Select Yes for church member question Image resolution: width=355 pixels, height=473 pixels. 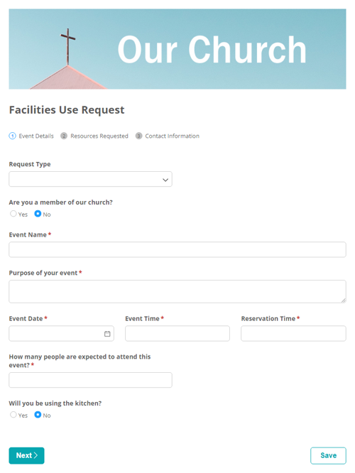(x=13, y=214)
